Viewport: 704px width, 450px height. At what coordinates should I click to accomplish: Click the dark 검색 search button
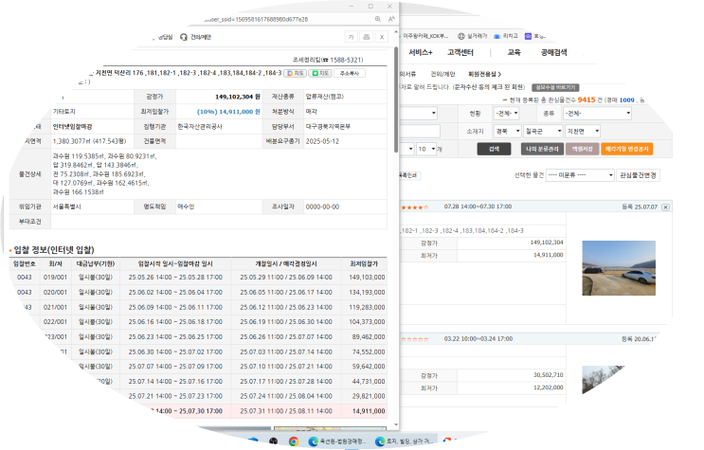point(494,149)
